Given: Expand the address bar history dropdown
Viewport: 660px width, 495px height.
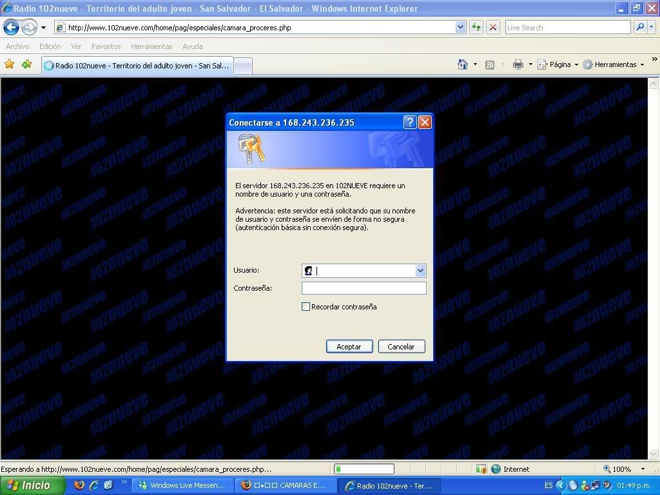Looking at the screenshot, I should [460, 28].
